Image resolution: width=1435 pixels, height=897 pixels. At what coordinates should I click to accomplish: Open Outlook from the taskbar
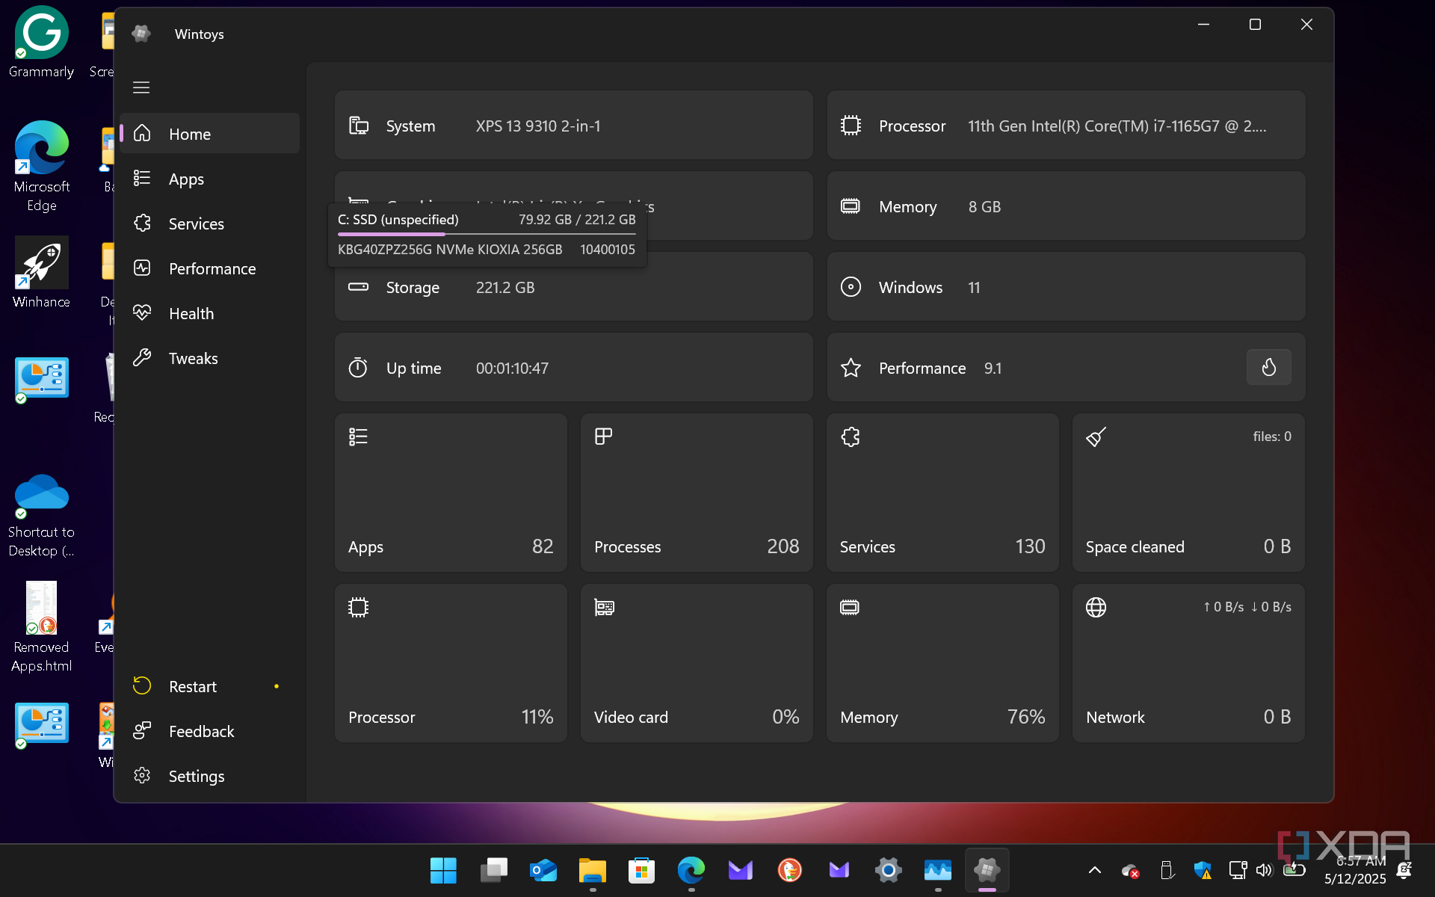coord(543,870)
